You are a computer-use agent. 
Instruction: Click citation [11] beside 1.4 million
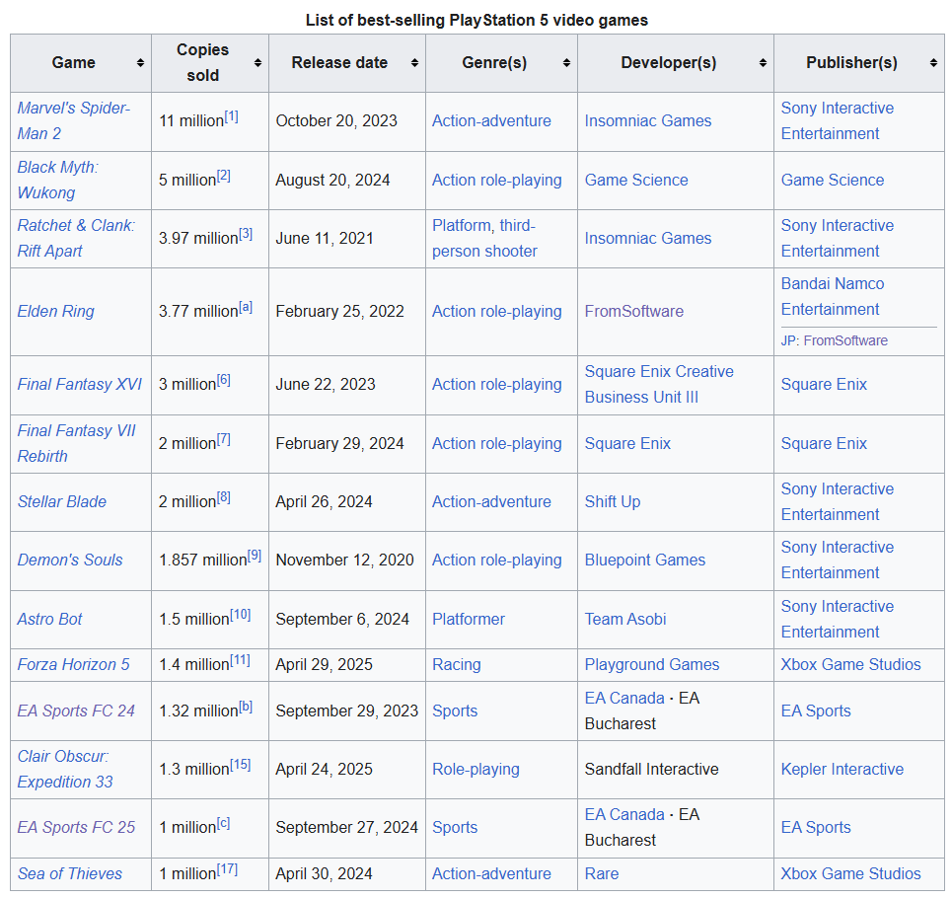(x=240, y=660)
